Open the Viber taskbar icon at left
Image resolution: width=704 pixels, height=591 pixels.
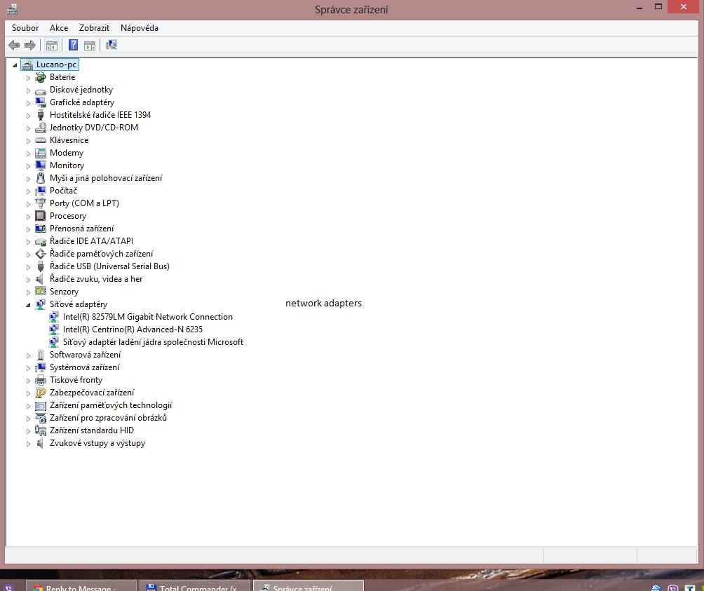click(8, 587)
